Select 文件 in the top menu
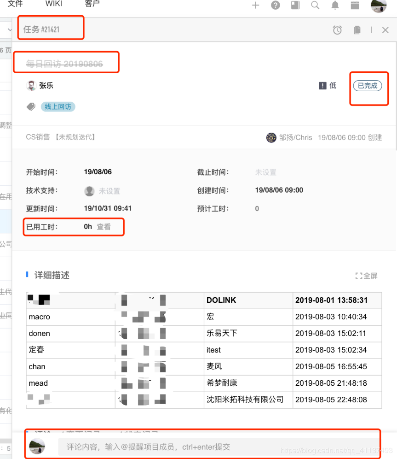Viewport: 397px width, 459px height. coord(16,4)
